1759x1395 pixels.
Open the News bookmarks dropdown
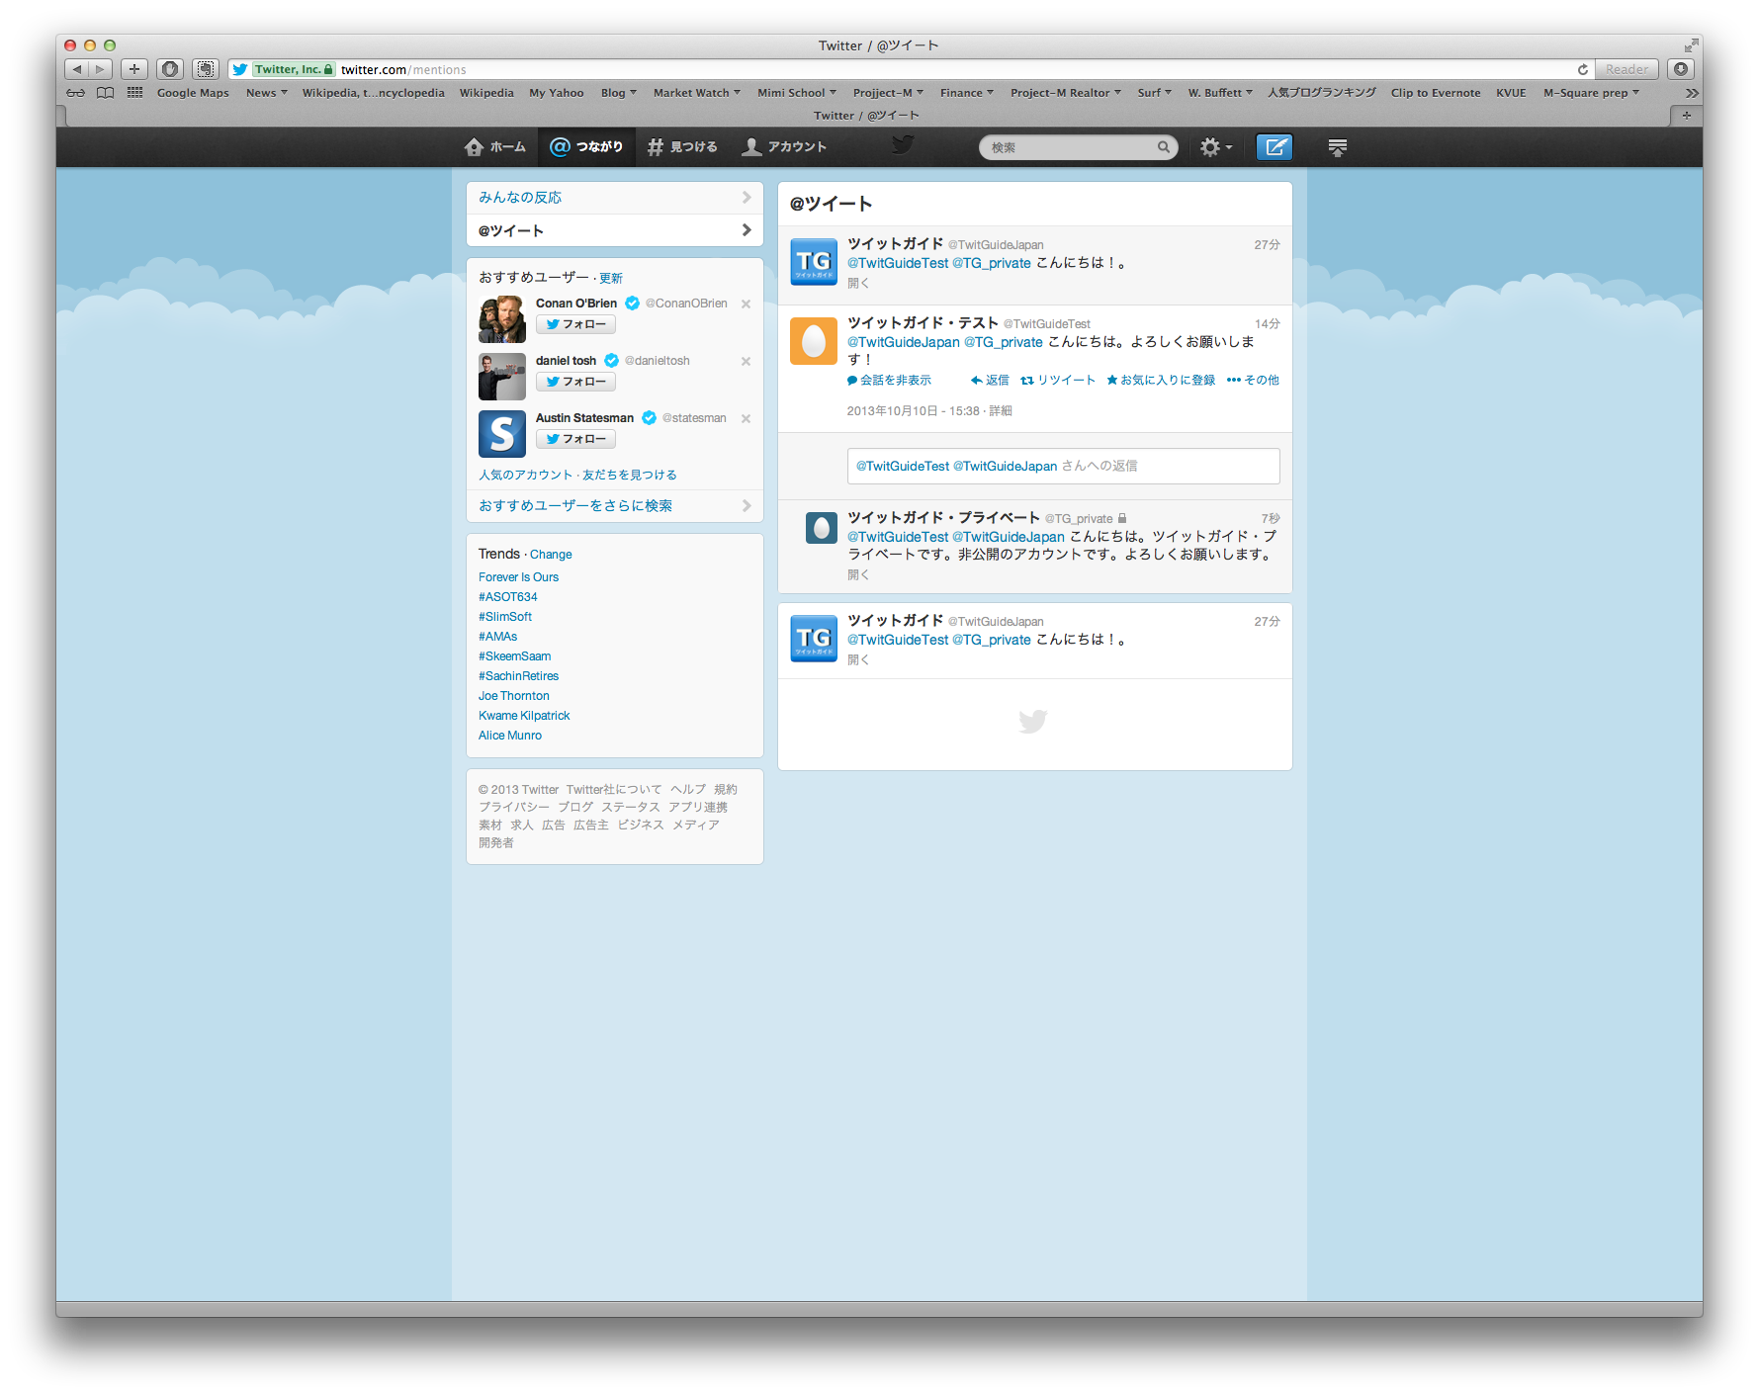coord(267,93)
